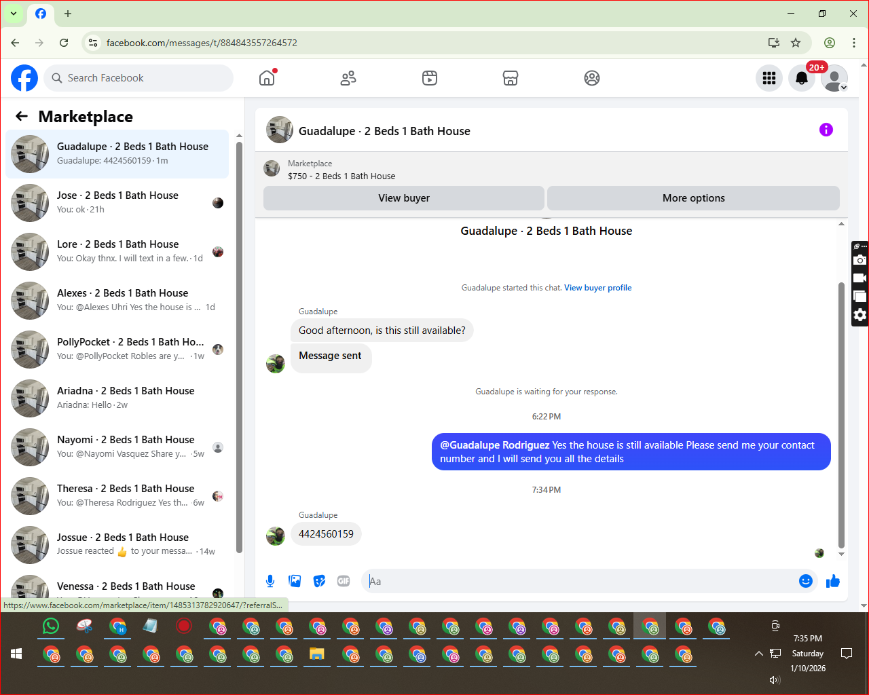Open conversation information icon

tap(826, 130)
